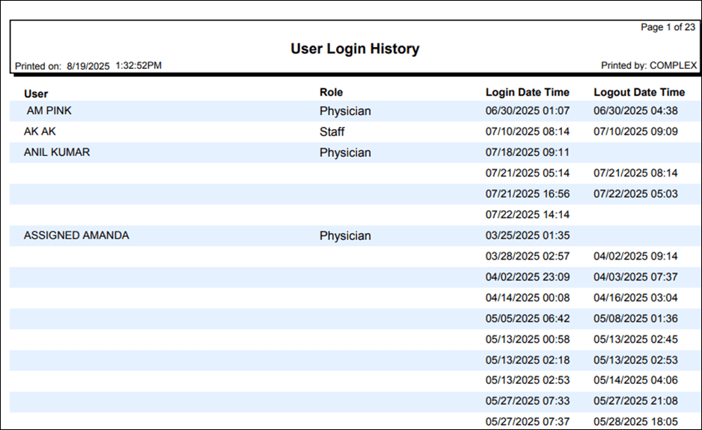Screen dimensions: 702x430
Task: Click logout time 04/16/2025 03:04
Action: [635, 298]
